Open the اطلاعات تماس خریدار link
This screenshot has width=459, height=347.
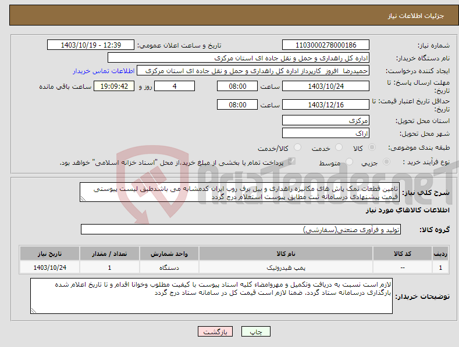(104, 71)
